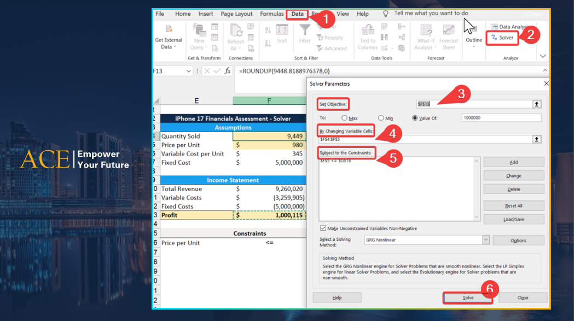Select the Min radio button

point(381,118)
